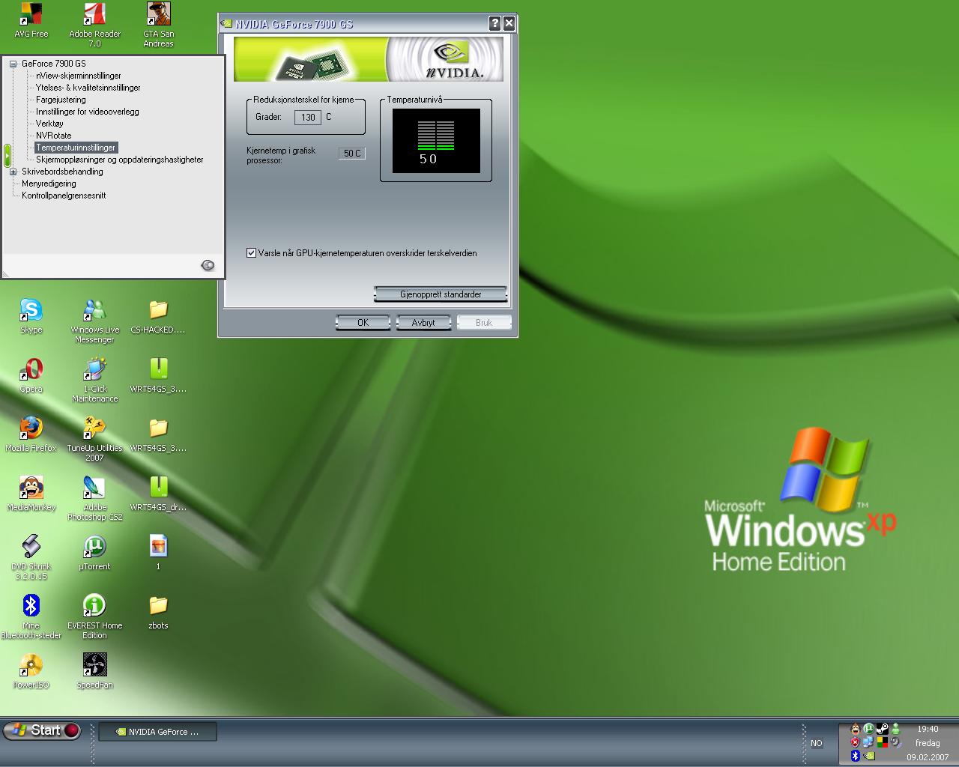Launch Adobe Photoshop CS2 shortcut

click(94, 487)
